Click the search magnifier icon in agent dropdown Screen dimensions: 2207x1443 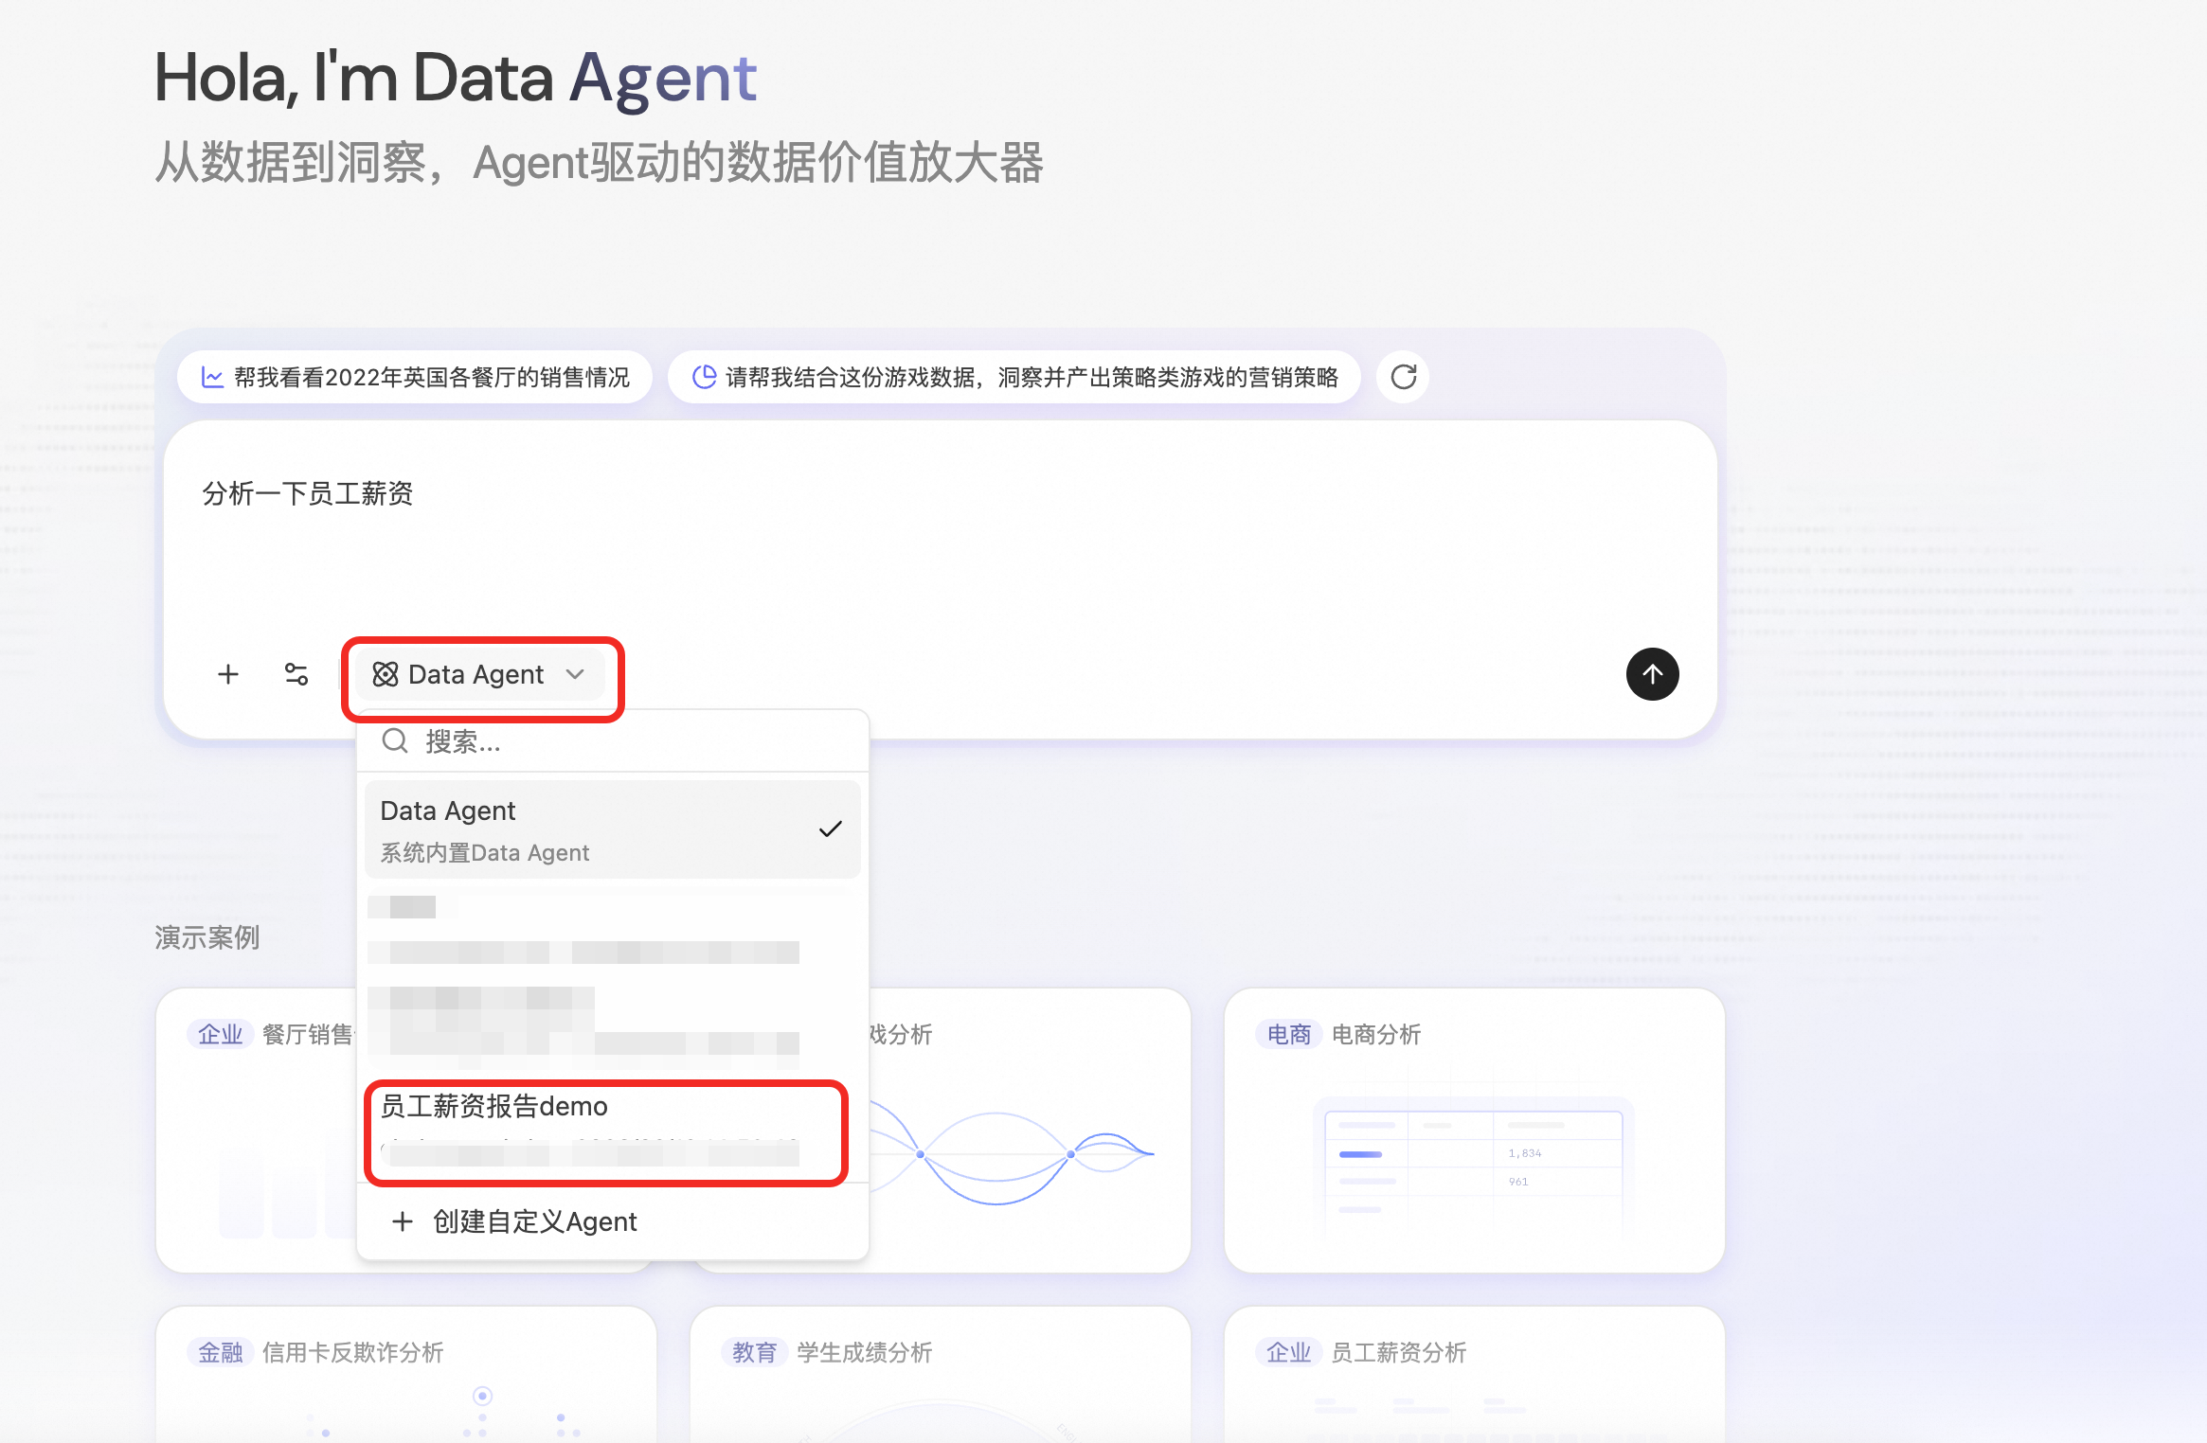[x=394, y=741]
